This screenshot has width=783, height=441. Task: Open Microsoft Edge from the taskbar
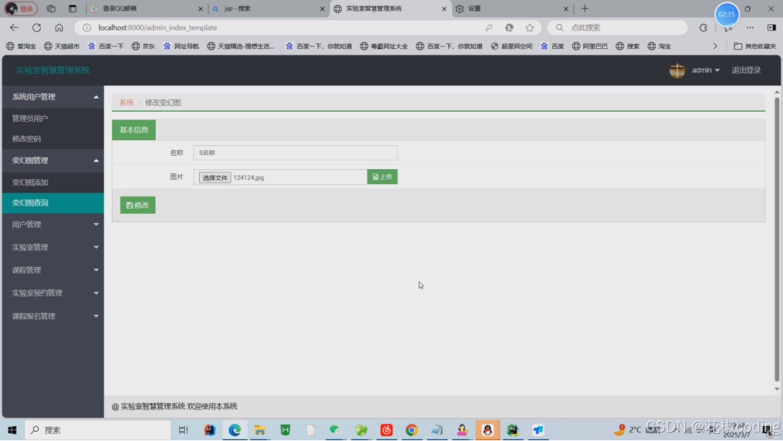pos(235,430)
